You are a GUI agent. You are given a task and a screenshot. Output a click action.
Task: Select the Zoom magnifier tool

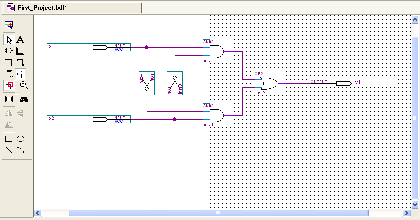[x=24, y=86]
